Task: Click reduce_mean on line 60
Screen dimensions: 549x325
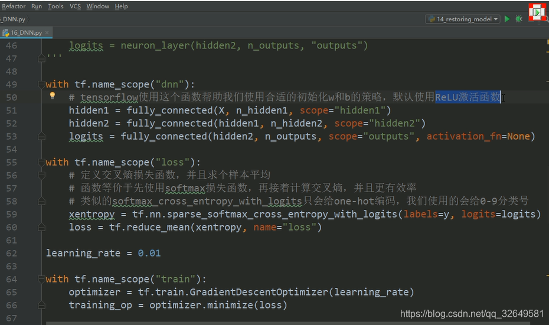Action: [x=158, y=228]
